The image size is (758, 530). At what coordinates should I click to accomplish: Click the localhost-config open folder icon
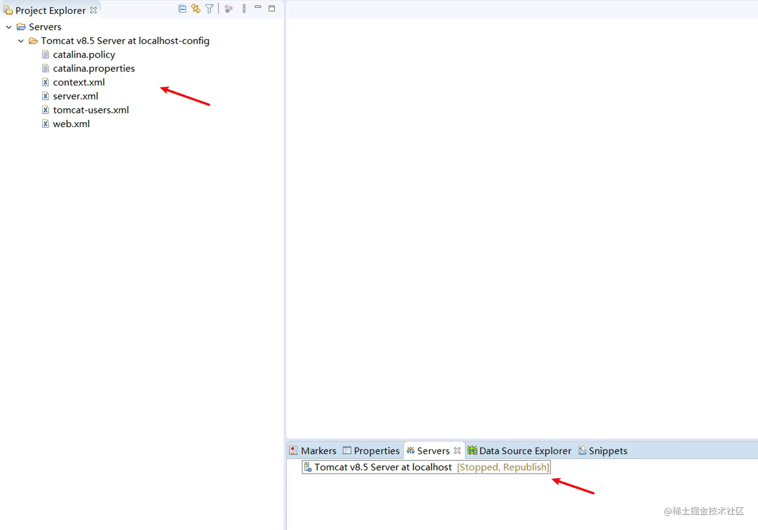pos(33,41)
